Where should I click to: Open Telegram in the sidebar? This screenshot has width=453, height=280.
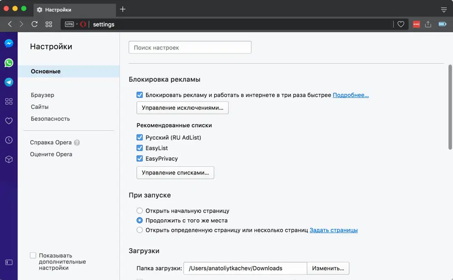pyautogui.click(x=9, y=82)
